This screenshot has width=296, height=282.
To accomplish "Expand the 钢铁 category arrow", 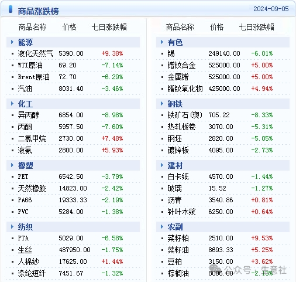I will tap(162, 104).
